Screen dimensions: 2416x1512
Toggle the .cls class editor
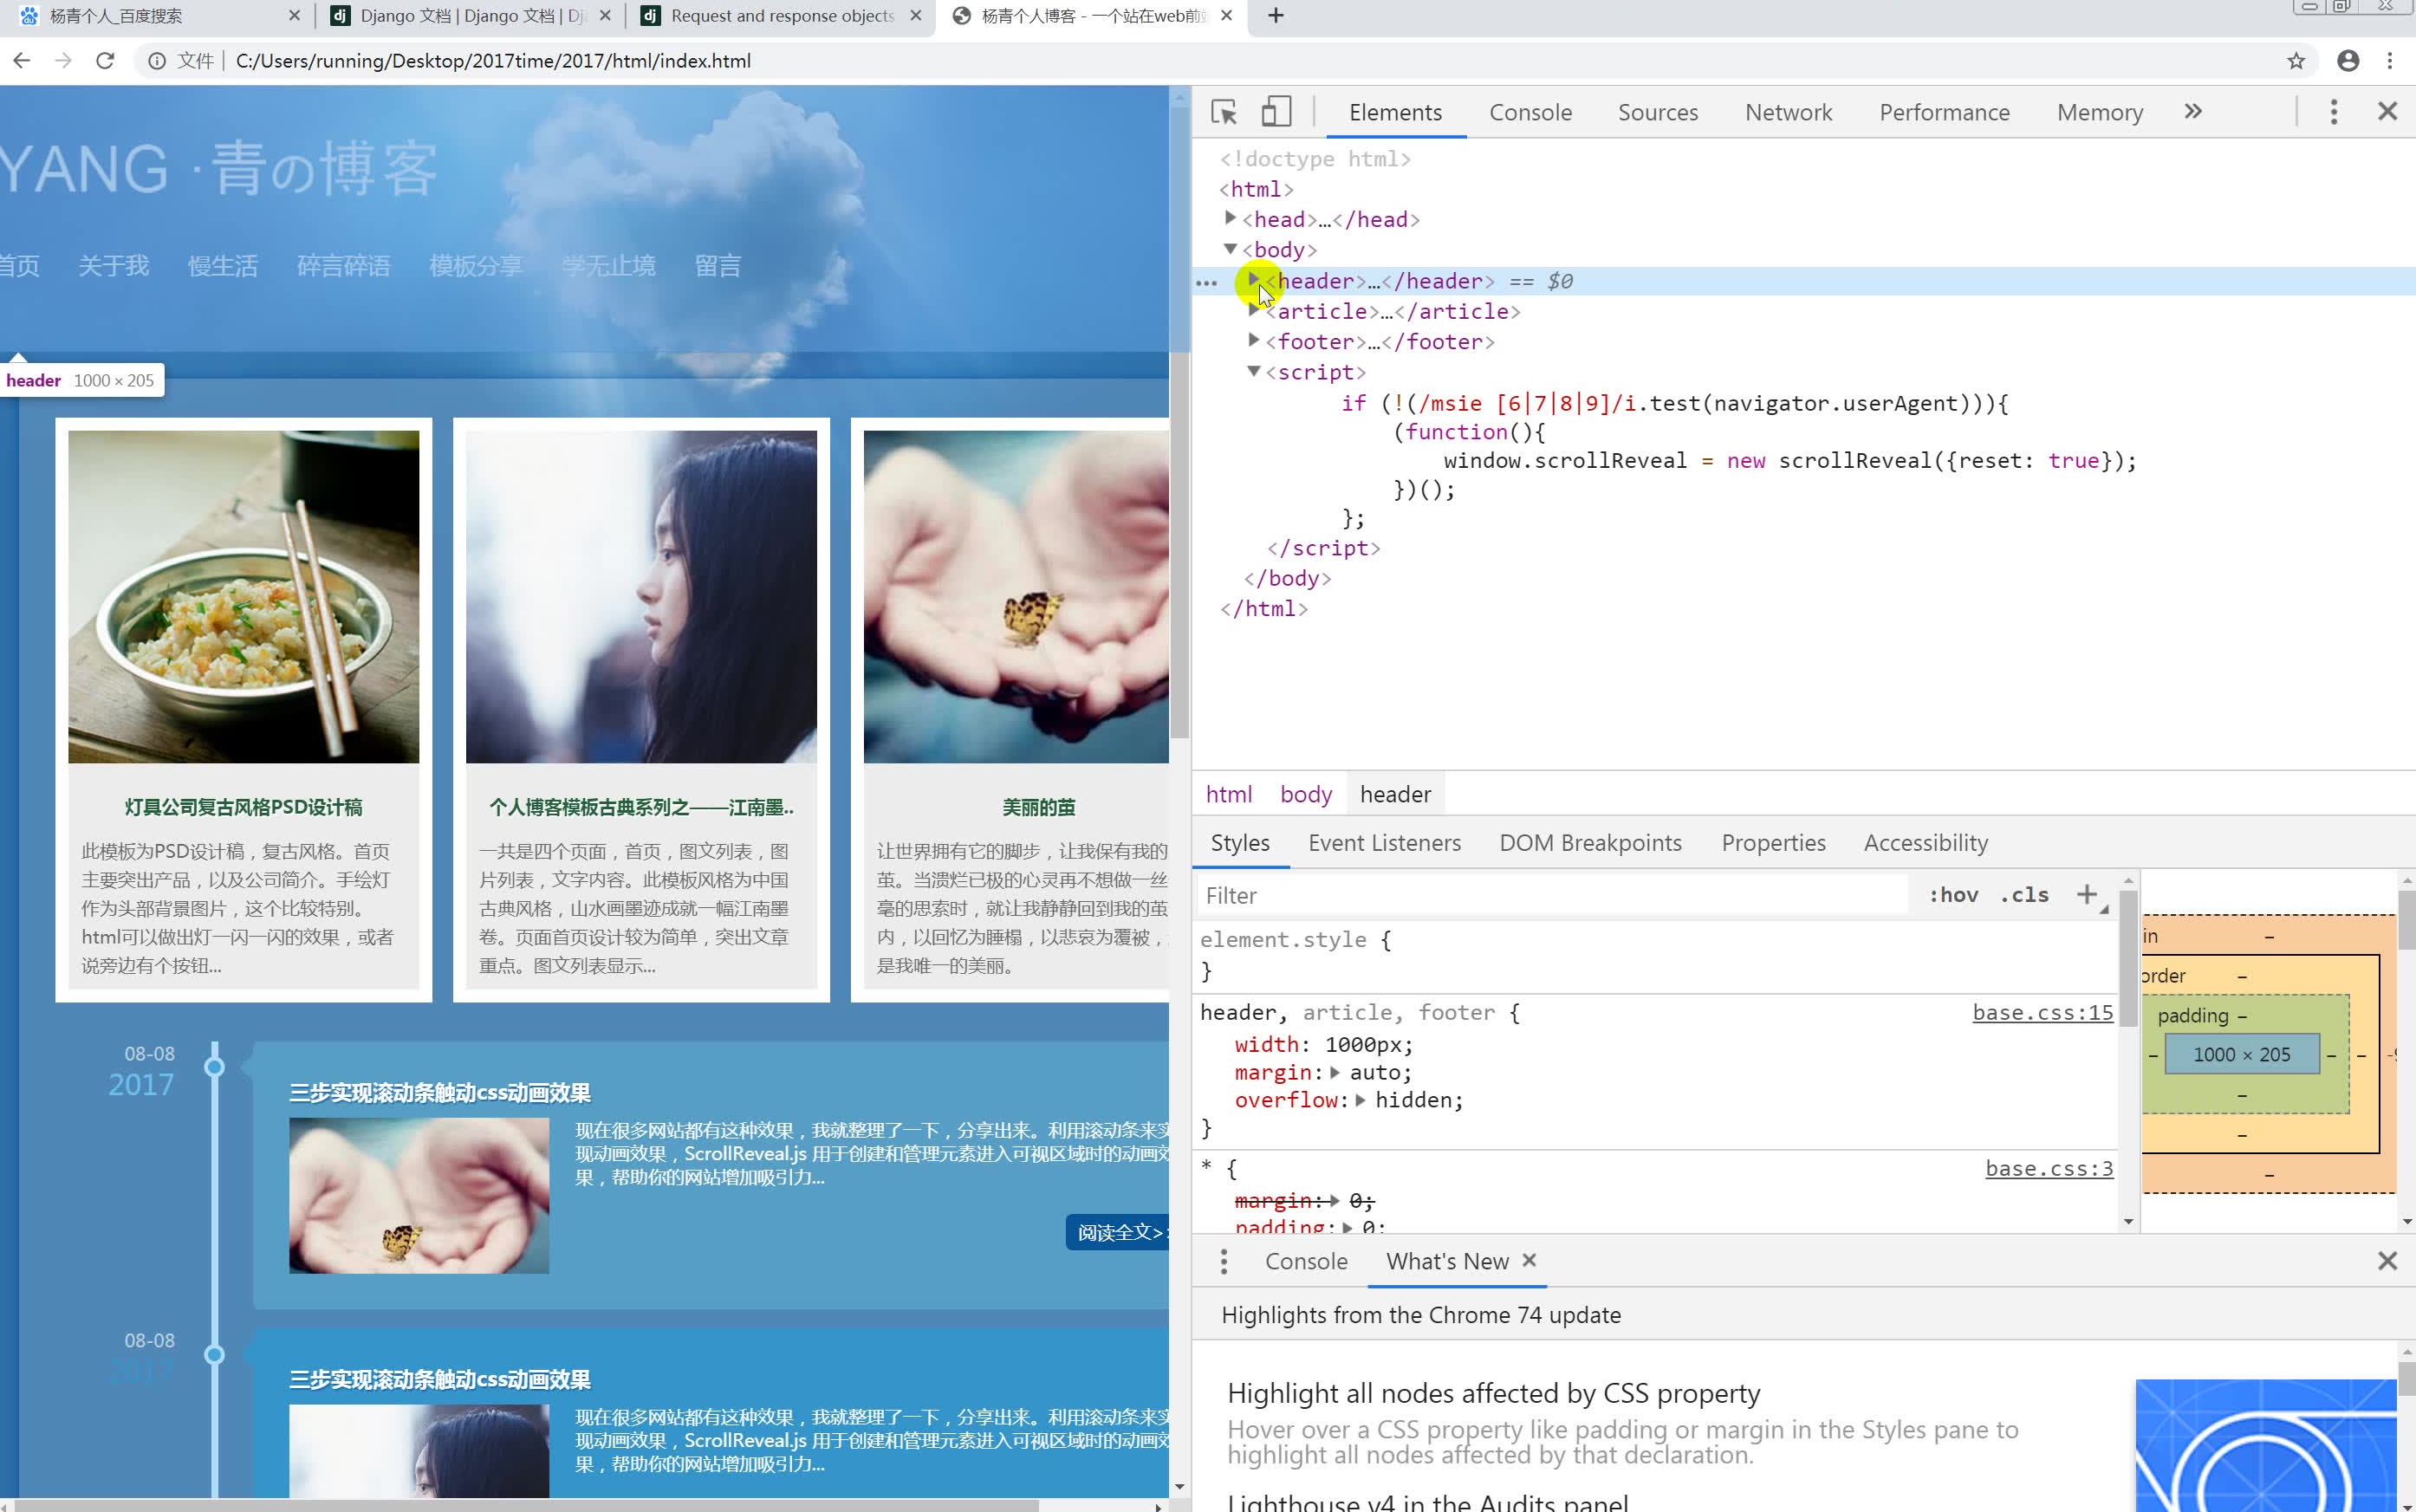coord(2024,895)
